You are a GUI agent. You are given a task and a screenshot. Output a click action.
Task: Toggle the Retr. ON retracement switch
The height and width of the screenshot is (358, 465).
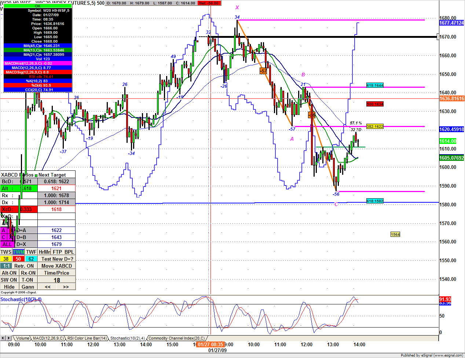tap(24, 266)
